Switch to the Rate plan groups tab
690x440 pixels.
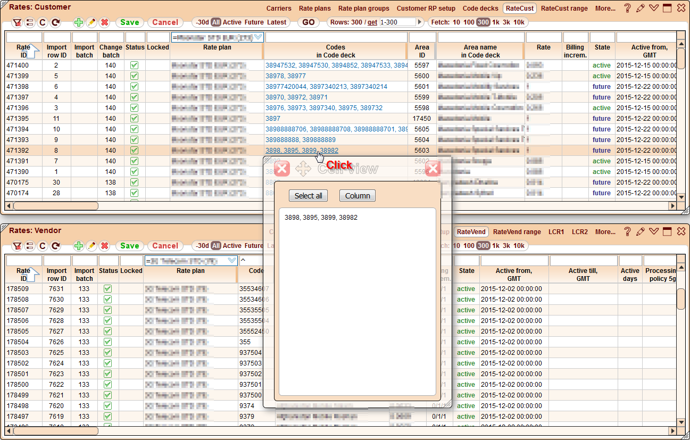click(x=364, y=8)
